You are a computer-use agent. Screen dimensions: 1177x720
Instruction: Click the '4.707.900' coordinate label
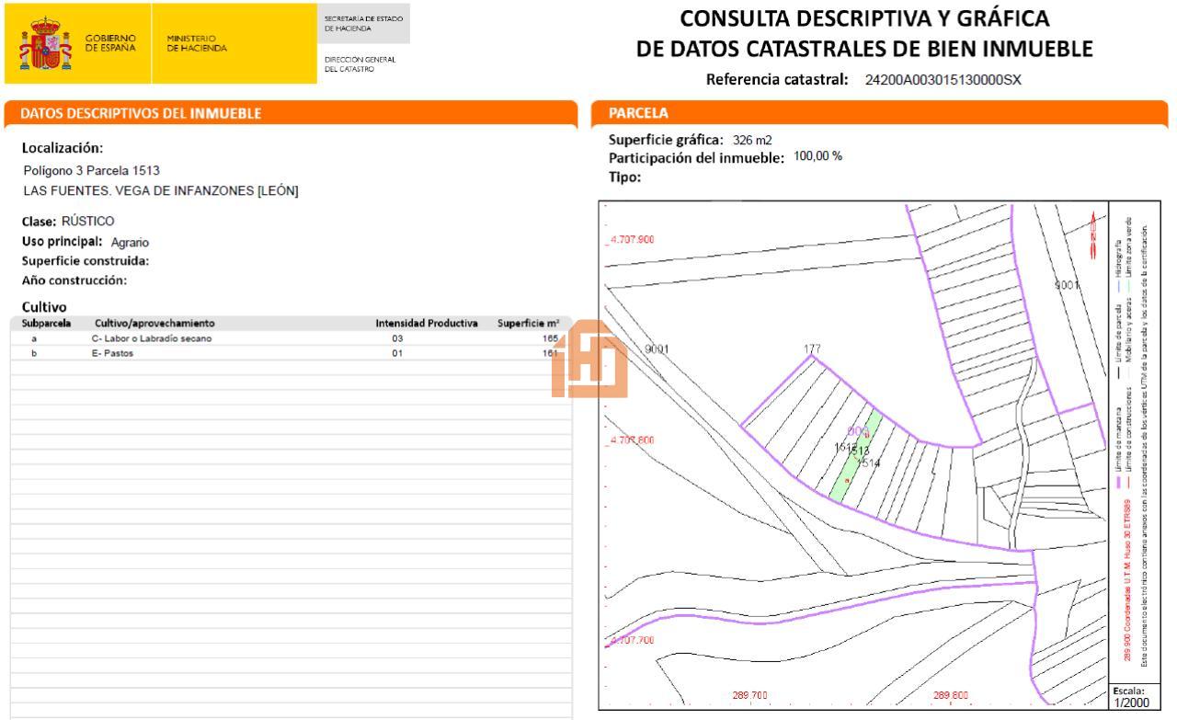point(631,240)
